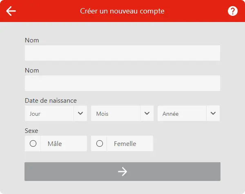Viewport: 245px width, 194px height.
Task: Focus the first Nom text field
Action: tap(122, 53)
